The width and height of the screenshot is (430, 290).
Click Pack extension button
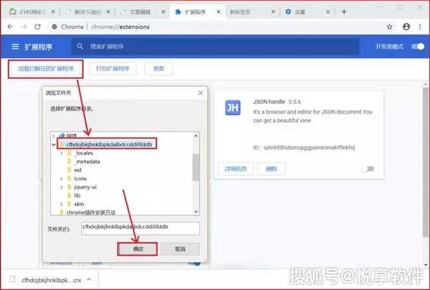pos(113,69)
